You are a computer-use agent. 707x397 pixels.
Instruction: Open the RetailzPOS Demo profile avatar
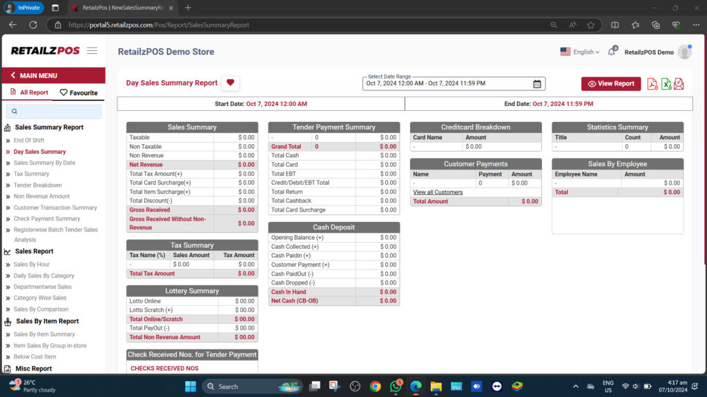click(684, 51)
